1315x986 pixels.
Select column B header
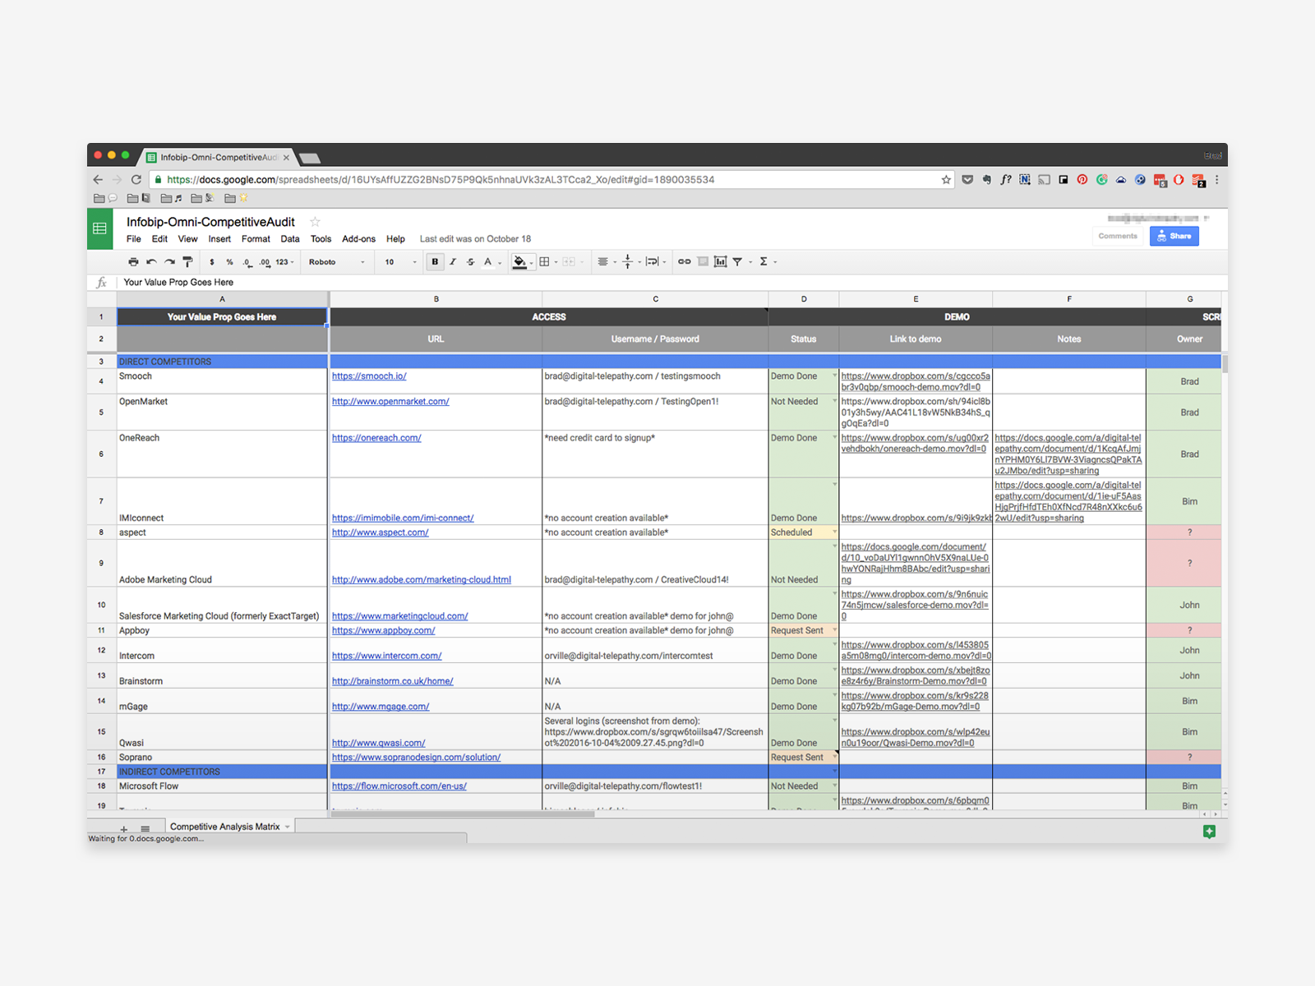[436, 299]
